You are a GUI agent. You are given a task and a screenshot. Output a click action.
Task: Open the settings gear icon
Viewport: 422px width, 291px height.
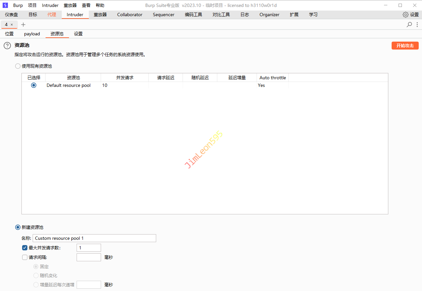405,15
